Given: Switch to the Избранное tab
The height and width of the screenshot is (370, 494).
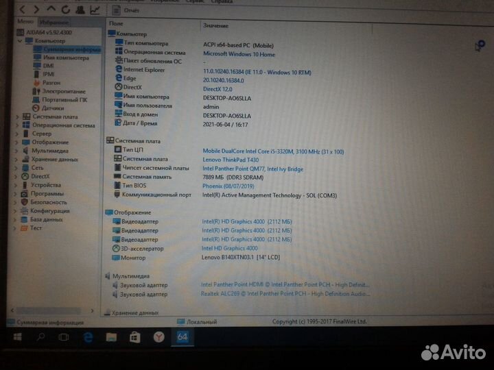Looking at the screenshot, I should tap(52, 23).
